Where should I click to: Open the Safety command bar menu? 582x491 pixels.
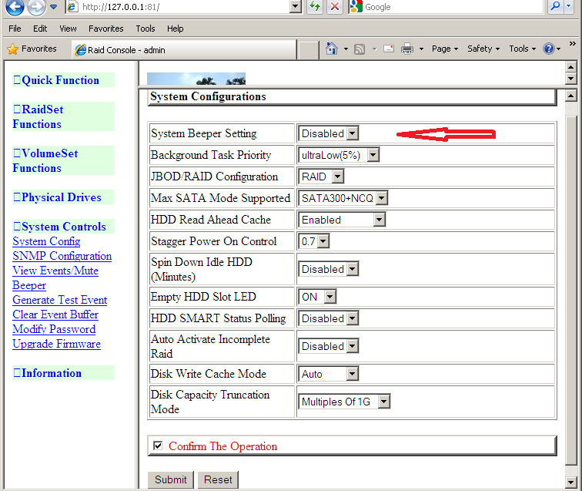(x=483, y=49)
